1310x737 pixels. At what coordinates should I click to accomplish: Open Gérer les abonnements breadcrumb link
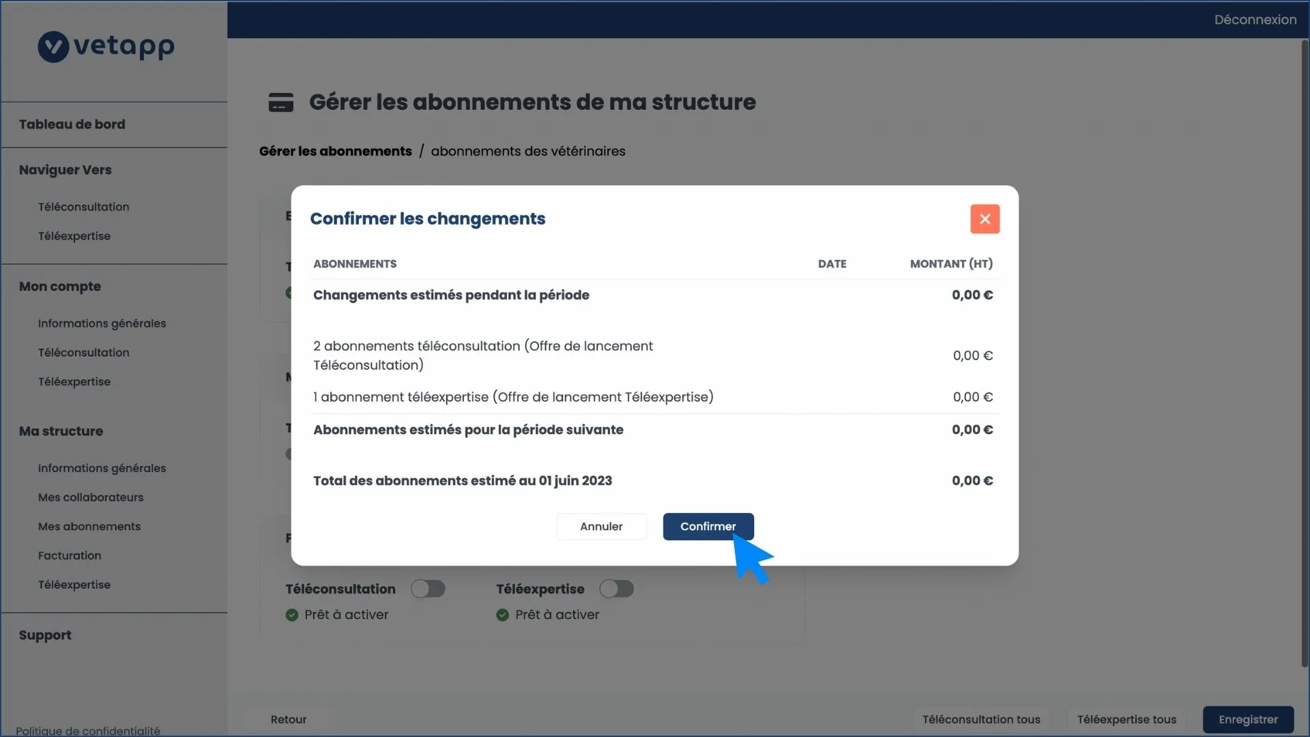click(336, 151)
